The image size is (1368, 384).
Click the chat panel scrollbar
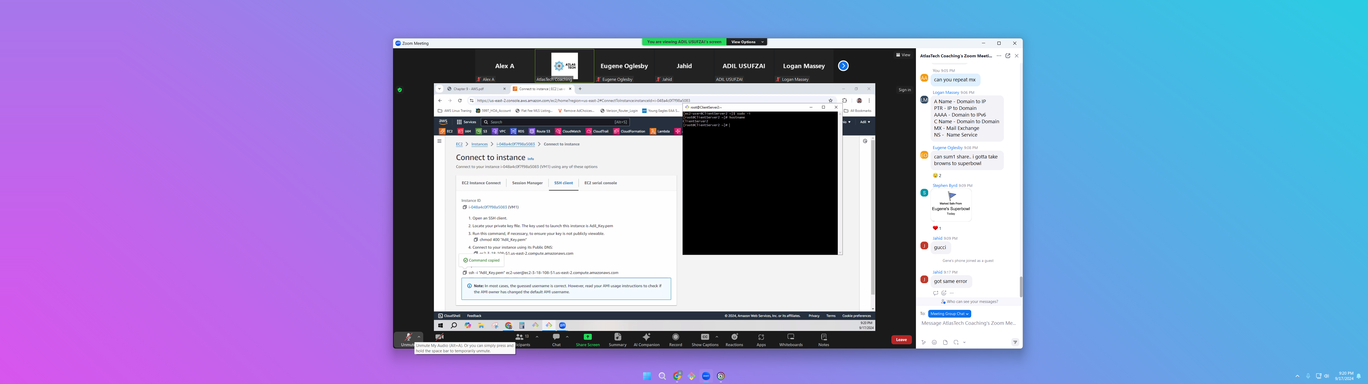(1021, 286)
